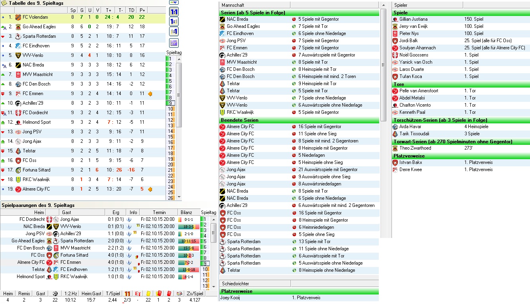Click the yellow card icon in the summary bar
Screen dimensions: 530x304
pos(148,294)
